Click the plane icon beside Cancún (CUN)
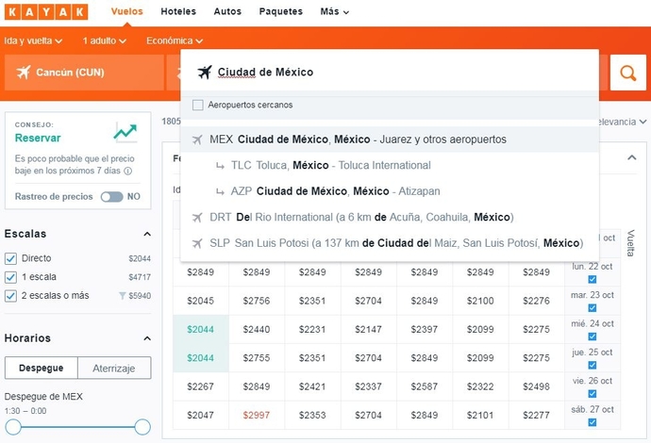This screenshot has height=443, width=651. 24,73
